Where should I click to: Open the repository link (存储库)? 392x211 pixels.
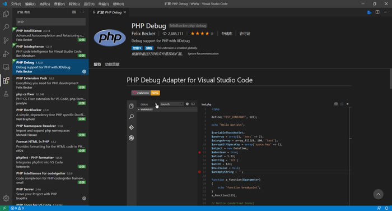pos(226,33)
